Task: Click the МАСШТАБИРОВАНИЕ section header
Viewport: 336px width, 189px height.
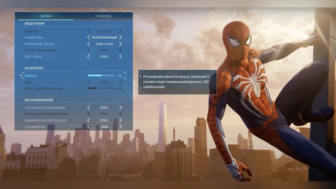Action: point(39,100)
